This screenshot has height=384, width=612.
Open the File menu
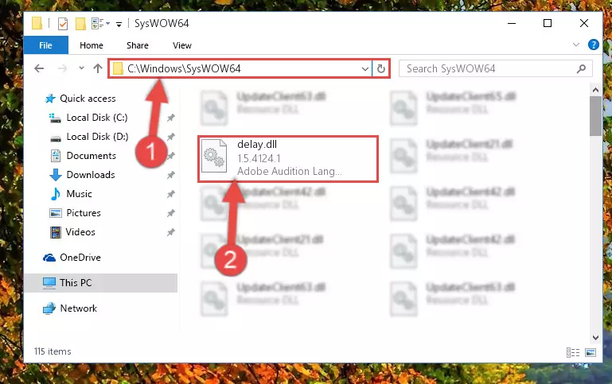coord(45,45)
